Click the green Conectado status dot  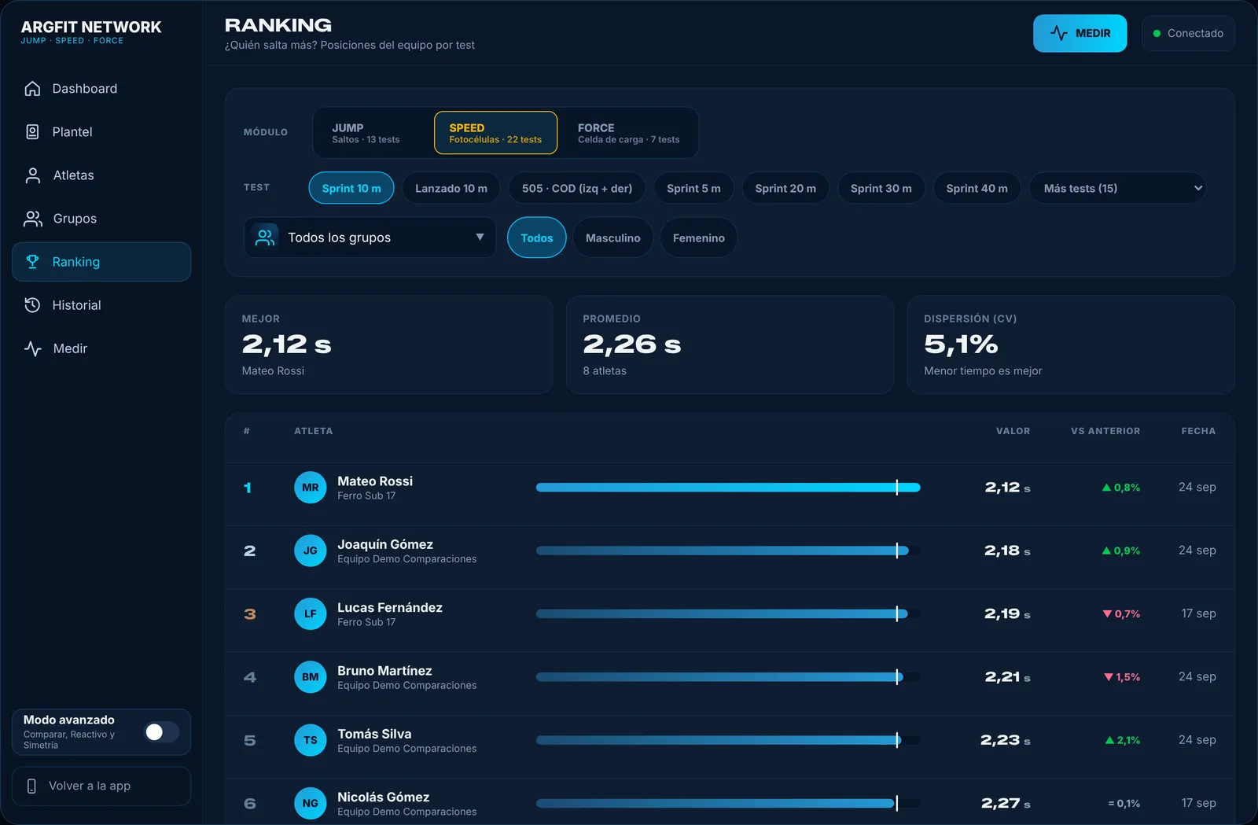click(1157, 34)
